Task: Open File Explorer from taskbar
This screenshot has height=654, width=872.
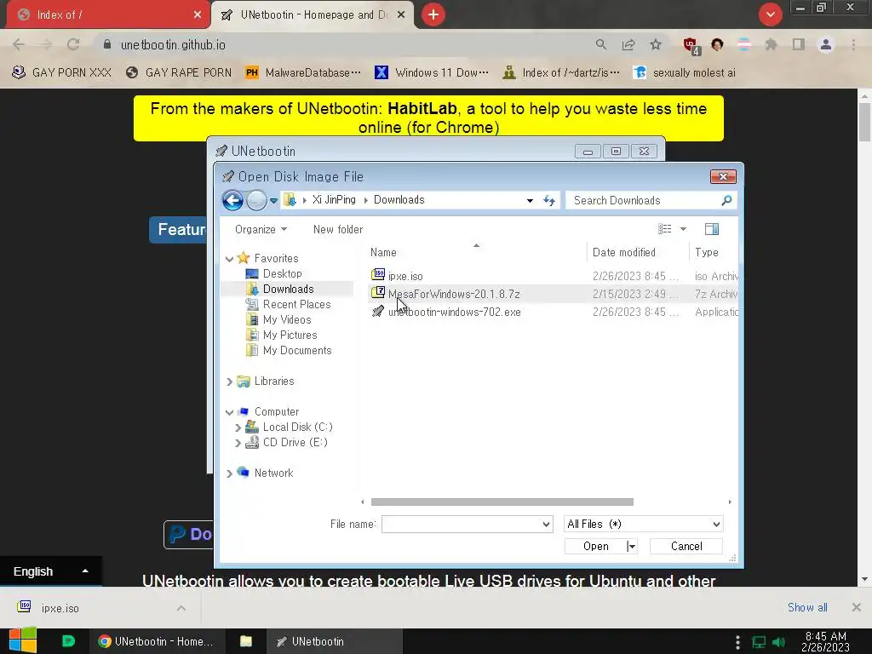Action: click(x=246, y=641)
